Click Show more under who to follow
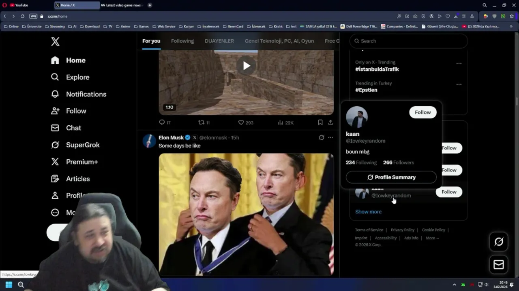 (x=368, y=212)
